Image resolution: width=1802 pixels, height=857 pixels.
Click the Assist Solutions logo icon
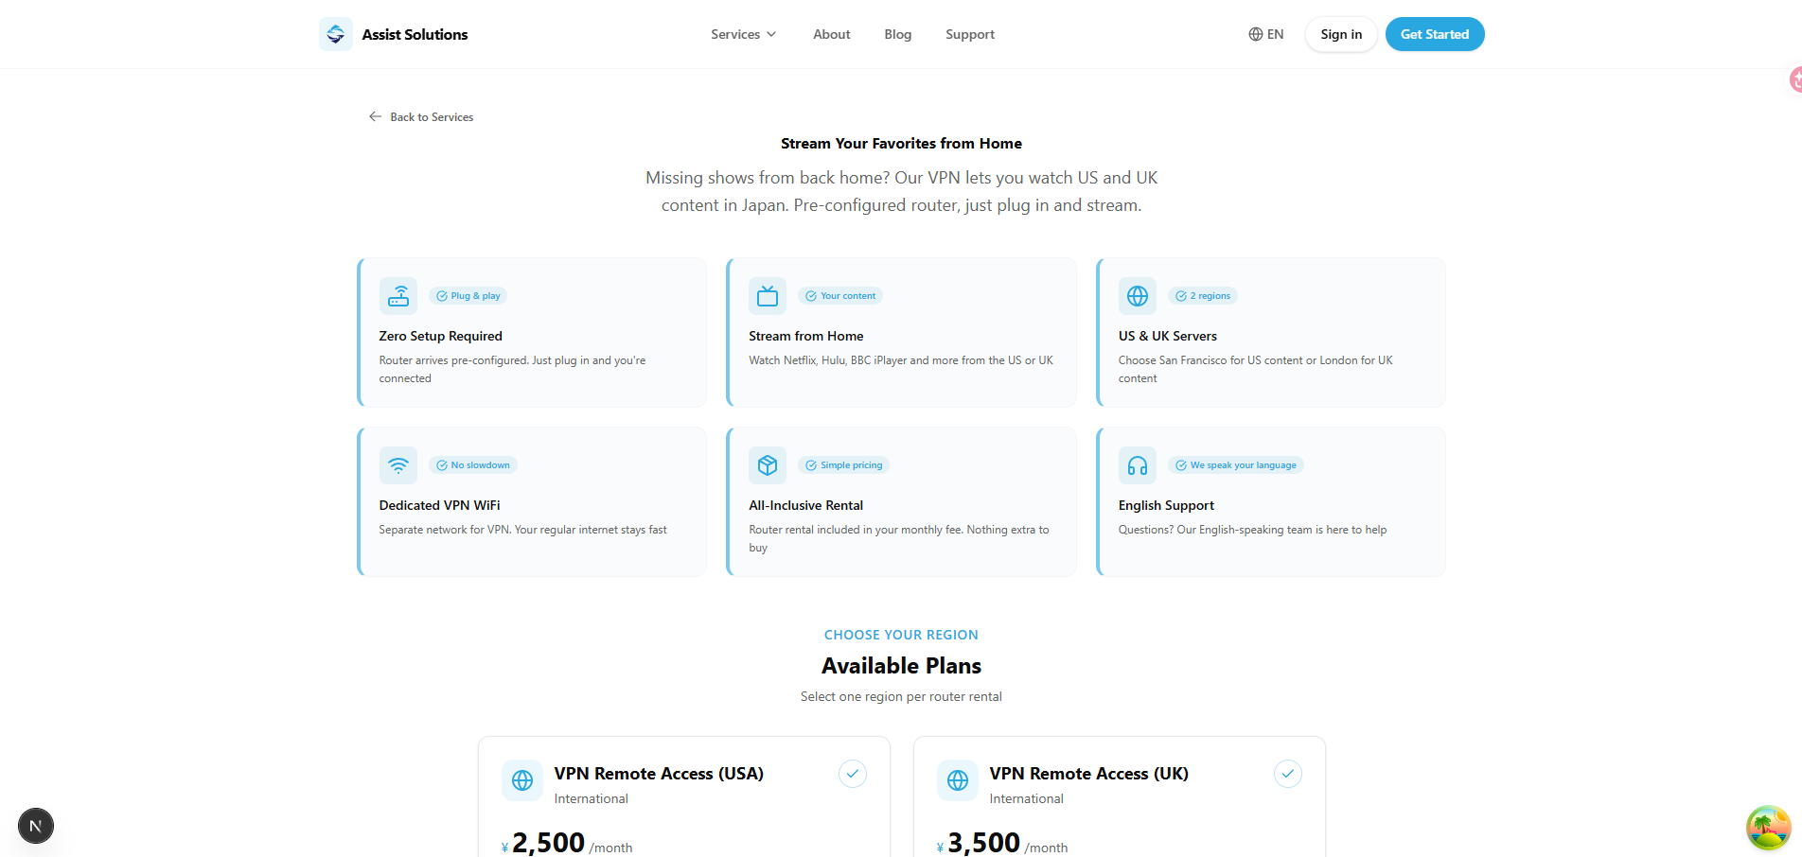coord(336,34)
